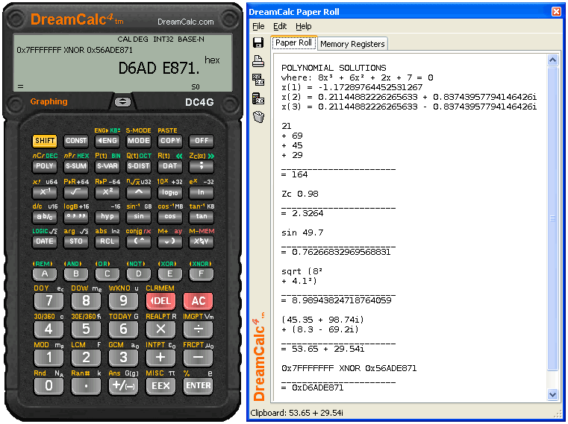Click the multiply key
Viewport: 568px width, 424px height.
coord(160,329)
